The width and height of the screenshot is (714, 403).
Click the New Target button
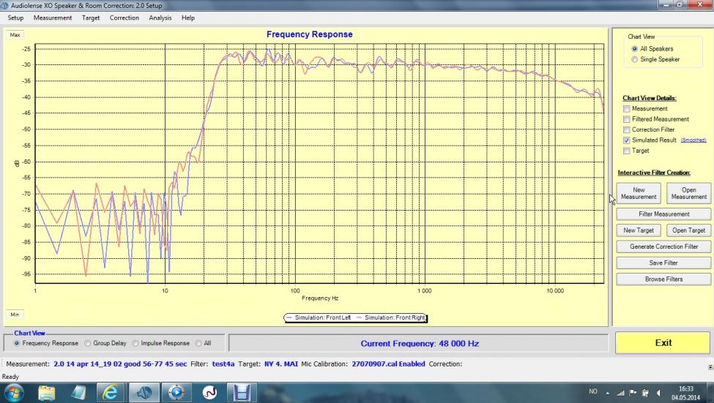[x=639, y=230]
